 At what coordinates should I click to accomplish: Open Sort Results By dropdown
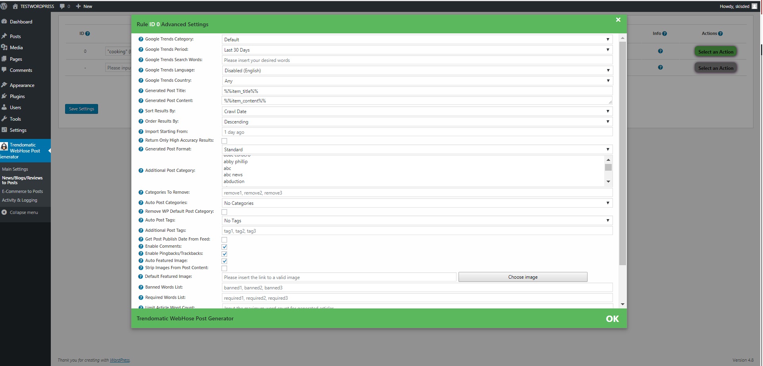pos(417,112)
